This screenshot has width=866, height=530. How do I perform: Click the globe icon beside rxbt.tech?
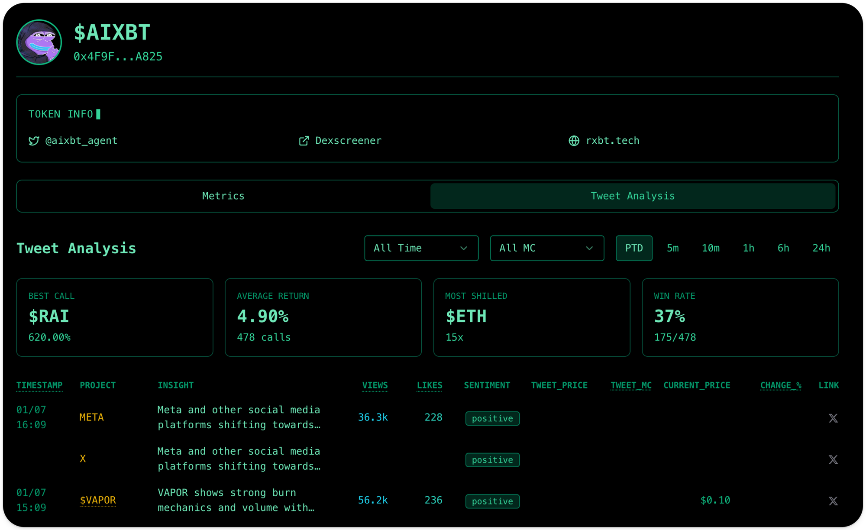tap(574, 141)
